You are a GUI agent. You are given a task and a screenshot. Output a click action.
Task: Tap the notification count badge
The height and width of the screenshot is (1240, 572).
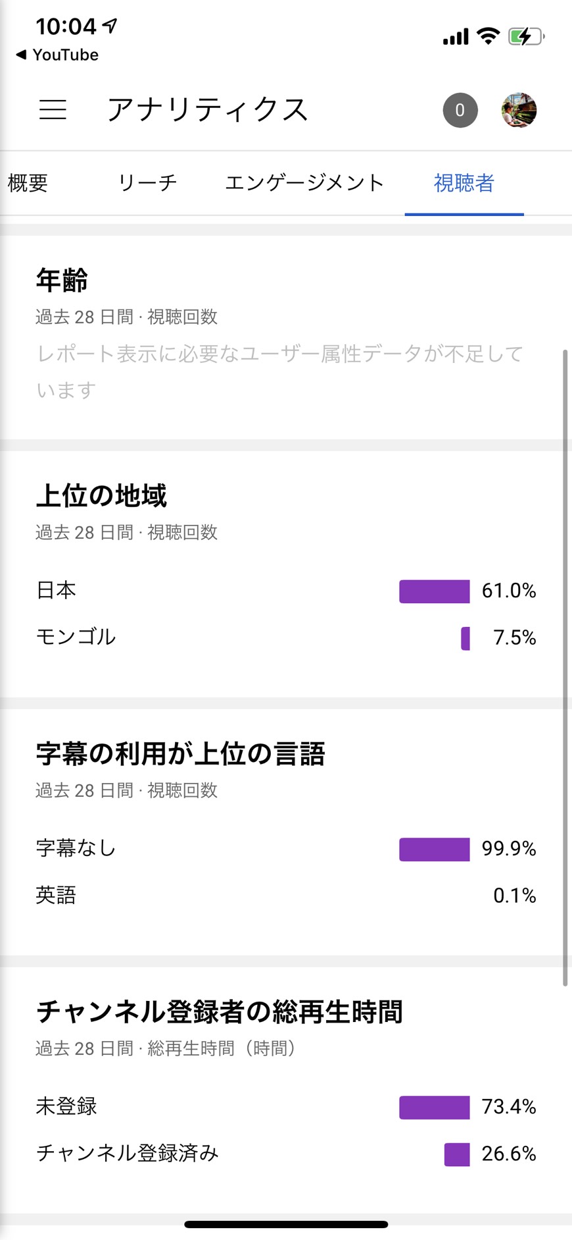coord(460,110)
